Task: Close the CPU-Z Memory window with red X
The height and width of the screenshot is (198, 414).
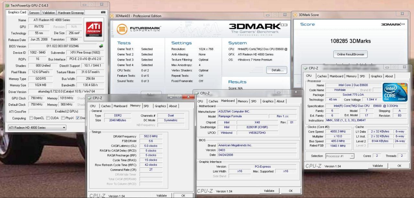Action: pyautogui.click(x=188, y=97)
